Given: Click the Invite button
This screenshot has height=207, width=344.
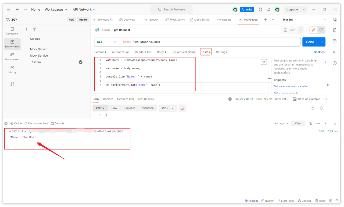Looking at the screenshot, I should pyautogui.click(x=247, y=9).
